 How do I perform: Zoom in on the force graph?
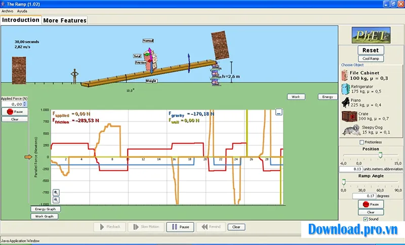coord(56,192)
